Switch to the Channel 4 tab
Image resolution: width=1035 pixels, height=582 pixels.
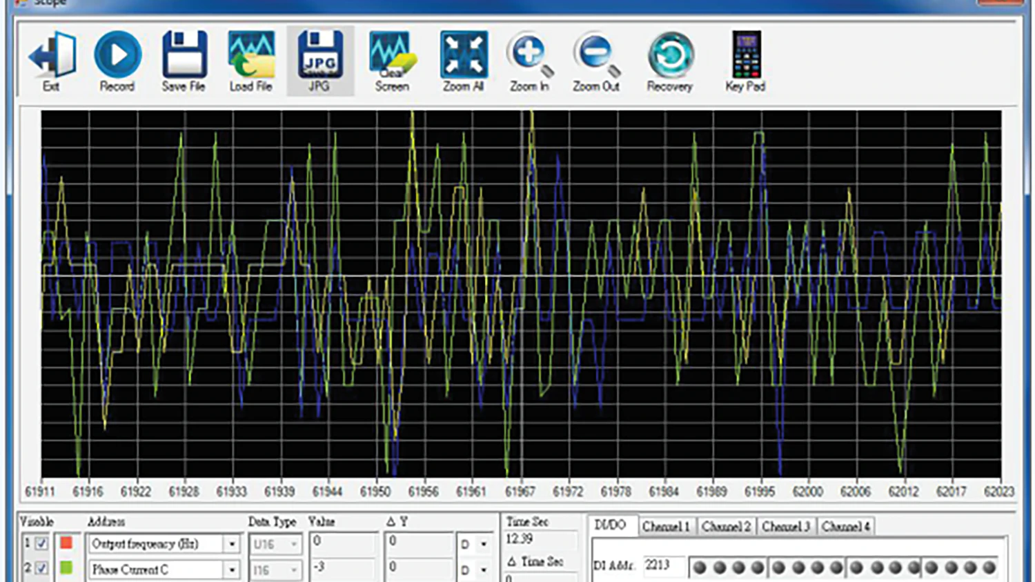[845, 527]
